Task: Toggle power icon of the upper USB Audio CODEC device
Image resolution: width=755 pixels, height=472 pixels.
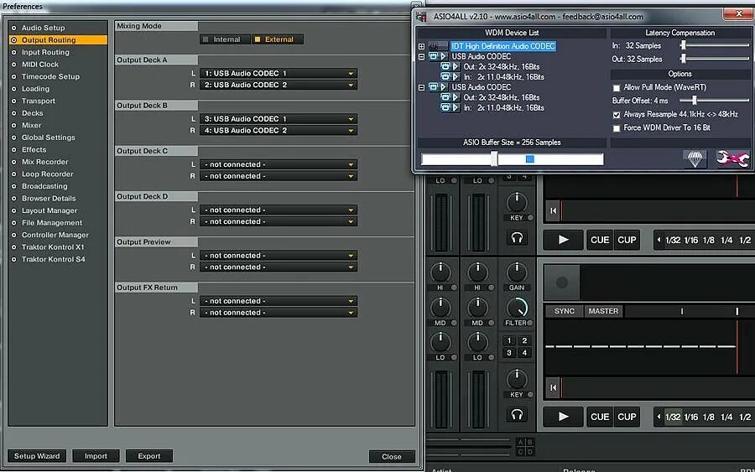Action: tap(434, 56)
